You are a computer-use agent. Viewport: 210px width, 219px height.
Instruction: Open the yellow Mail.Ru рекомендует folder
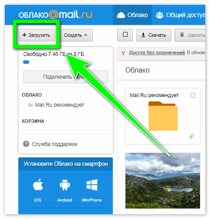[163, 116]
